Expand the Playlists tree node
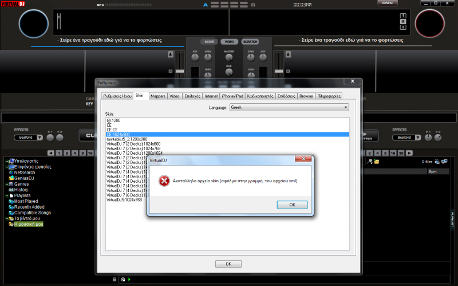Screen dimensions: 458x286 coord(7,195)
